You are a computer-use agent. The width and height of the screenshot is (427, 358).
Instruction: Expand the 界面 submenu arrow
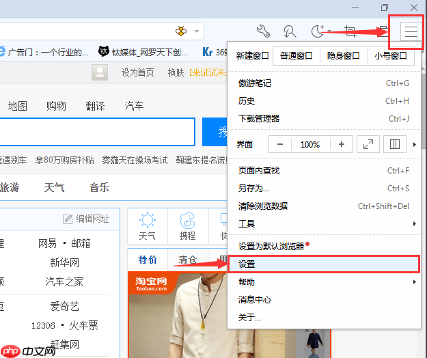(x=414, y=144)
